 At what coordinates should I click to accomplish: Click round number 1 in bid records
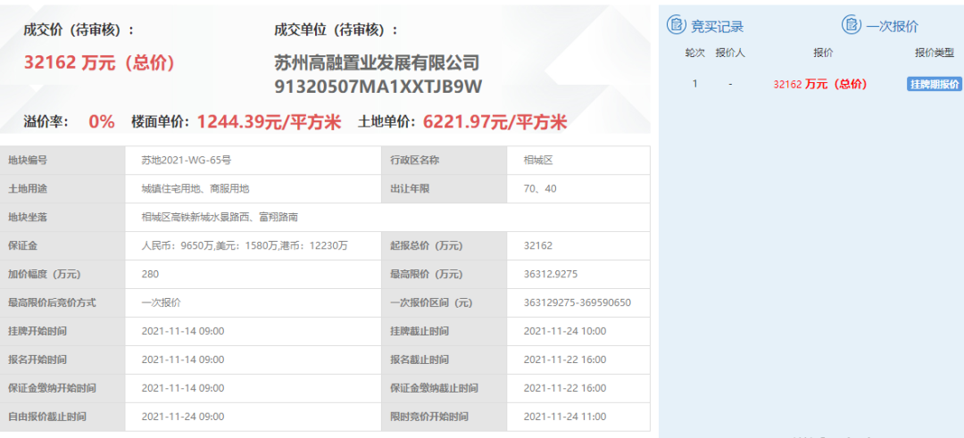pyautogui.click(x=694, y=84)
